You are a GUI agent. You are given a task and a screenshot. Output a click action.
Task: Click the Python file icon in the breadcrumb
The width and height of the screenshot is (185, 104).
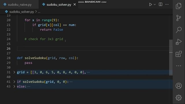click(x=6, y=12)
